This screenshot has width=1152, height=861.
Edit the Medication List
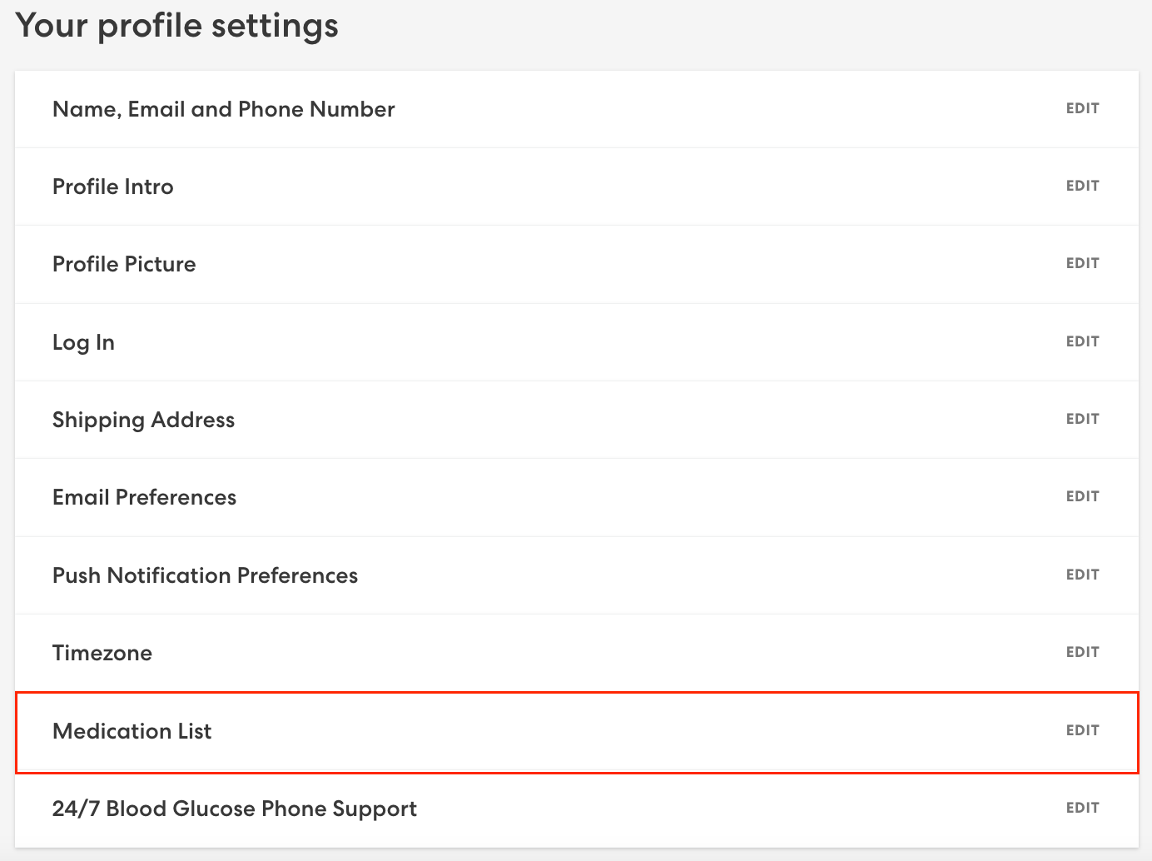click(x=1082, y=730)
